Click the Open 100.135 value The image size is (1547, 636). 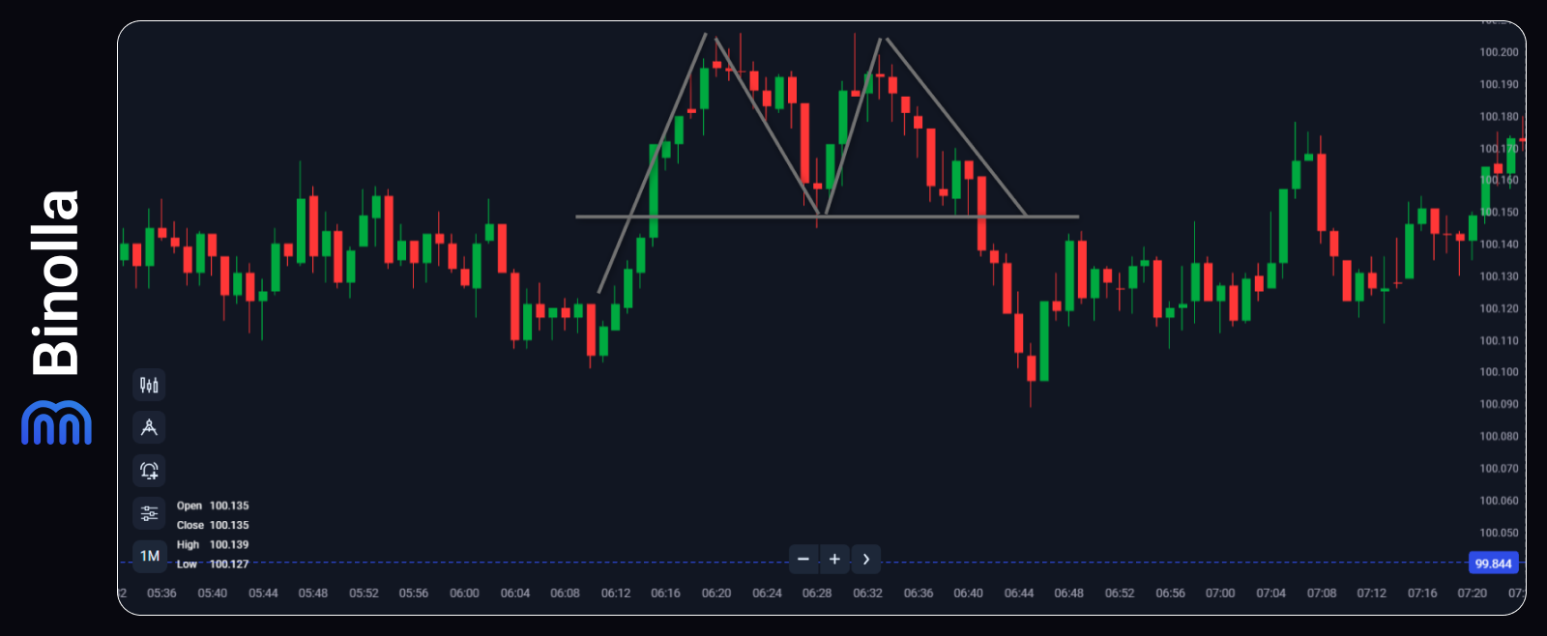point(229,506)
